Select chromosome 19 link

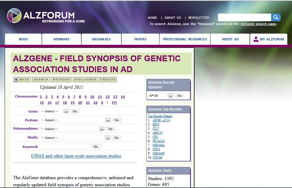[x=72, y=103]
